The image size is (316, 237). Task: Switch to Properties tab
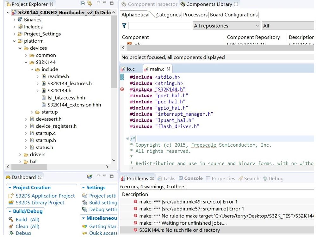220,179
